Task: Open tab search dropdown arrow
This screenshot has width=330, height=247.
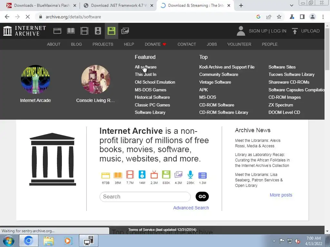Action: pos(291,5)
